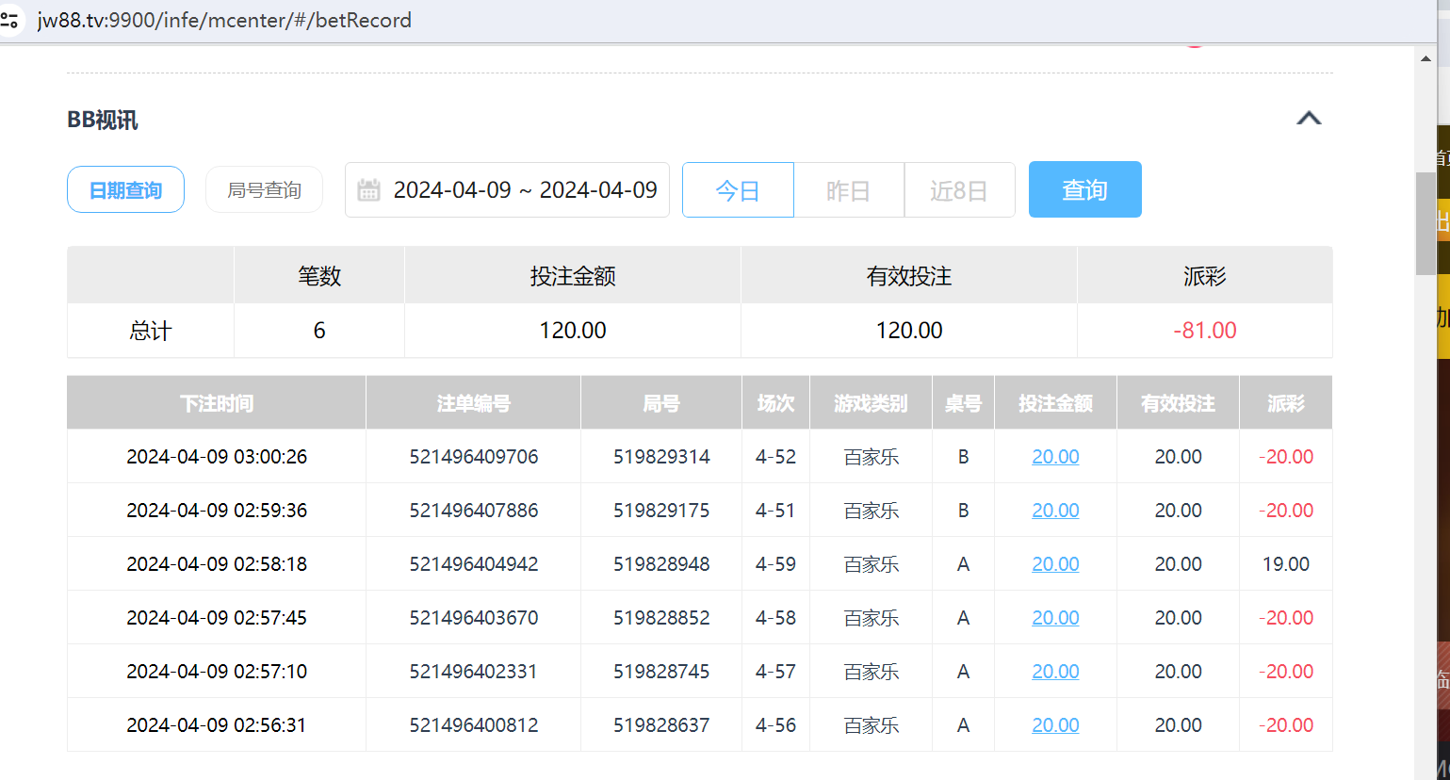The image size is (1450, 780).
Task: Click the 下注时间 column header
Action: (216, 403)
